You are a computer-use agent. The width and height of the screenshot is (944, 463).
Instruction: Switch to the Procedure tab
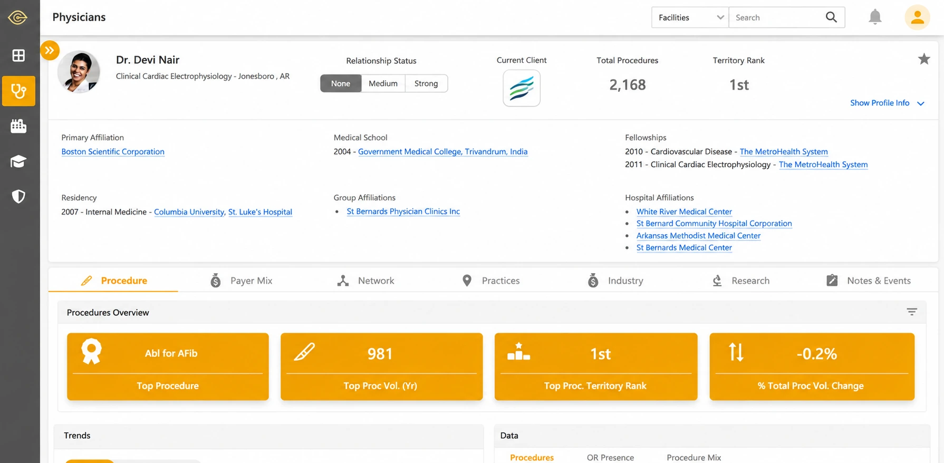click(113, 281)
